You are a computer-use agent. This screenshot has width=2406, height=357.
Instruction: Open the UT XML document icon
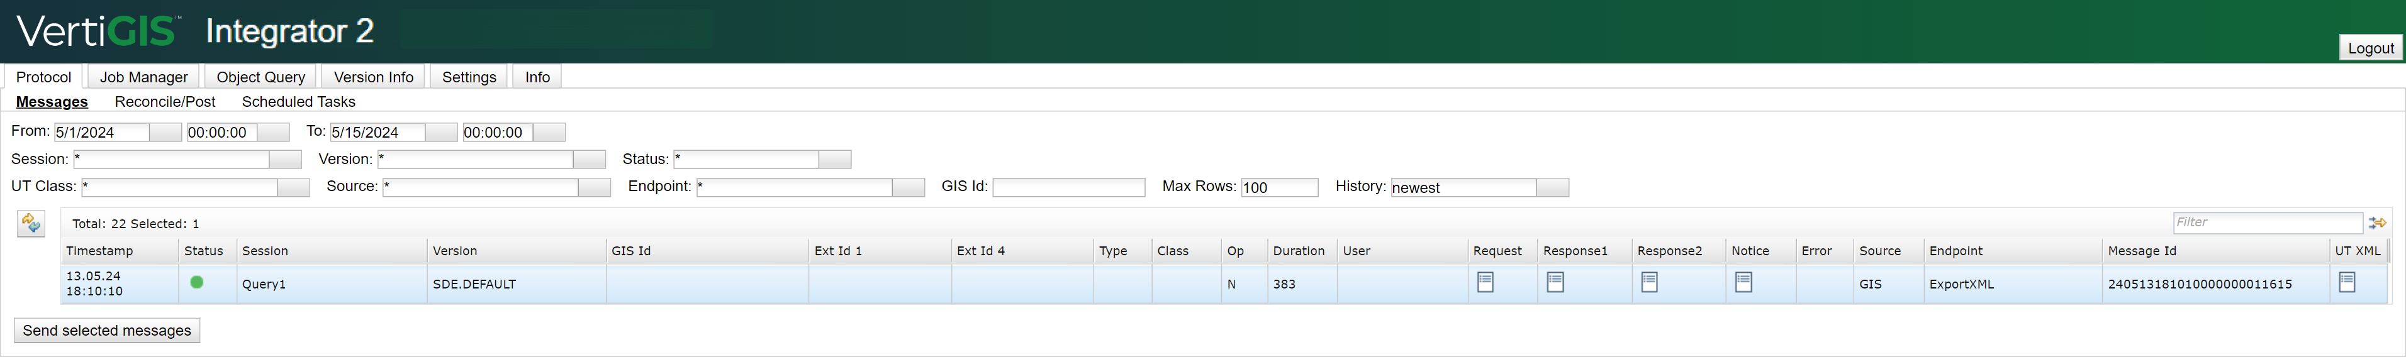(x=2347, y=282)
